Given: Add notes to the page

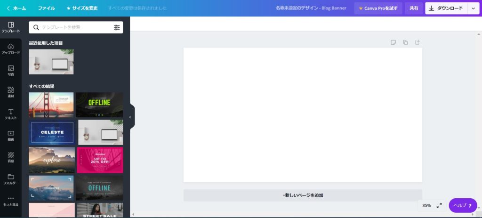Looking at the screenshot, I should point(393,42).
